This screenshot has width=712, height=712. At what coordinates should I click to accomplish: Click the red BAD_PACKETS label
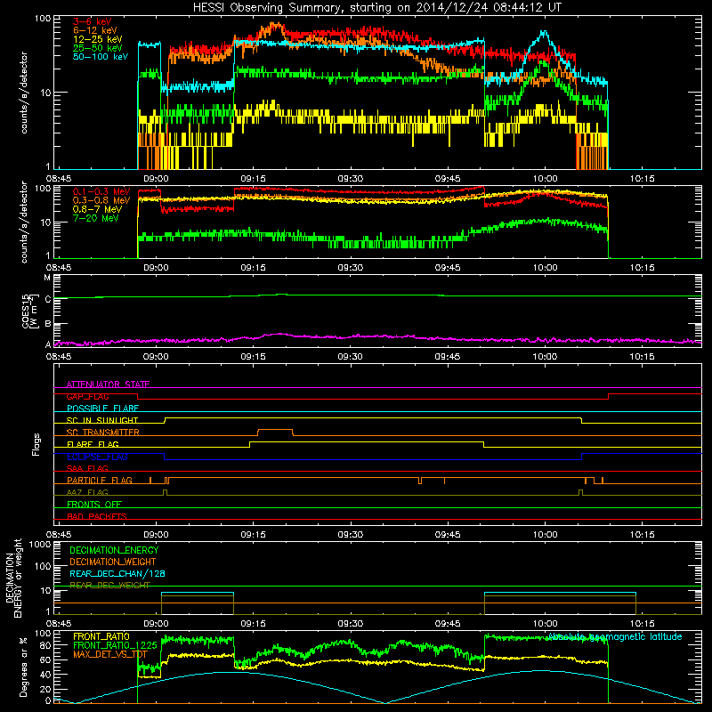pyautogui.click(x=97, y=516)
